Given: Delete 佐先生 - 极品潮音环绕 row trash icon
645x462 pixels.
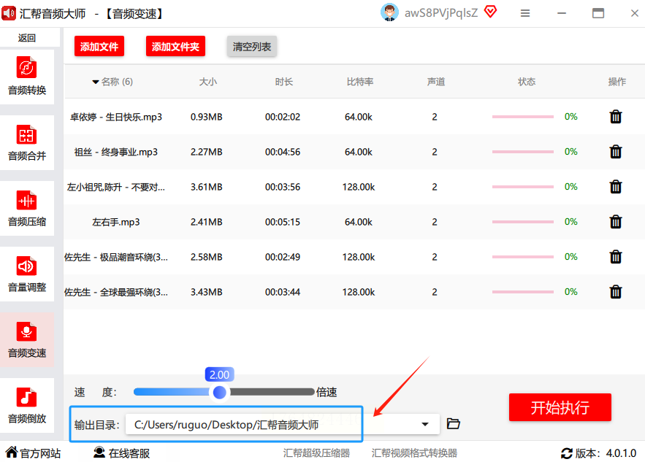Looking at the screenshot, I should pos(615,257).
